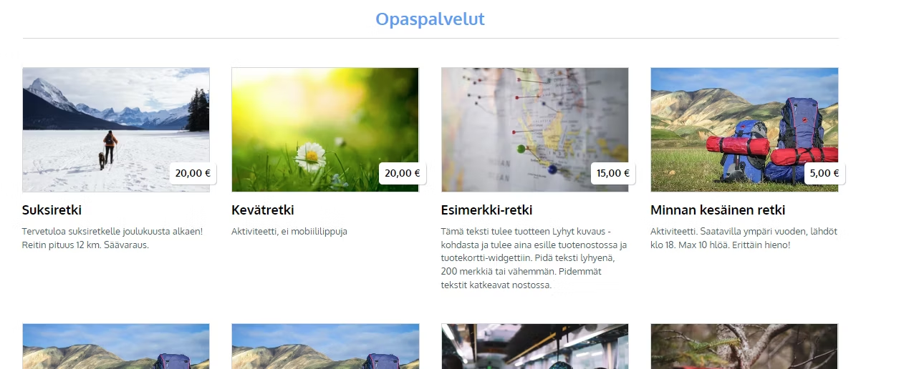The width and height of the screenshot is (909, 369).
Task: Select the 20,00 € tag on Kevätretki
Action: point(403,173)
